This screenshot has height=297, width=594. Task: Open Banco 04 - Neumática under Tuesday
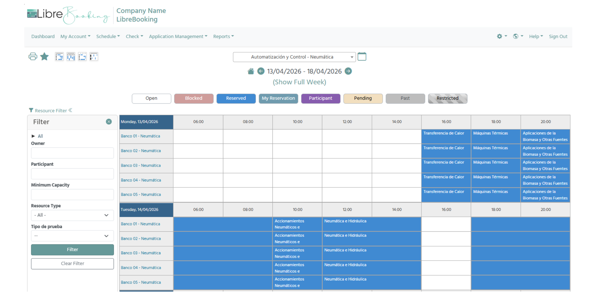tap(140, 268)
